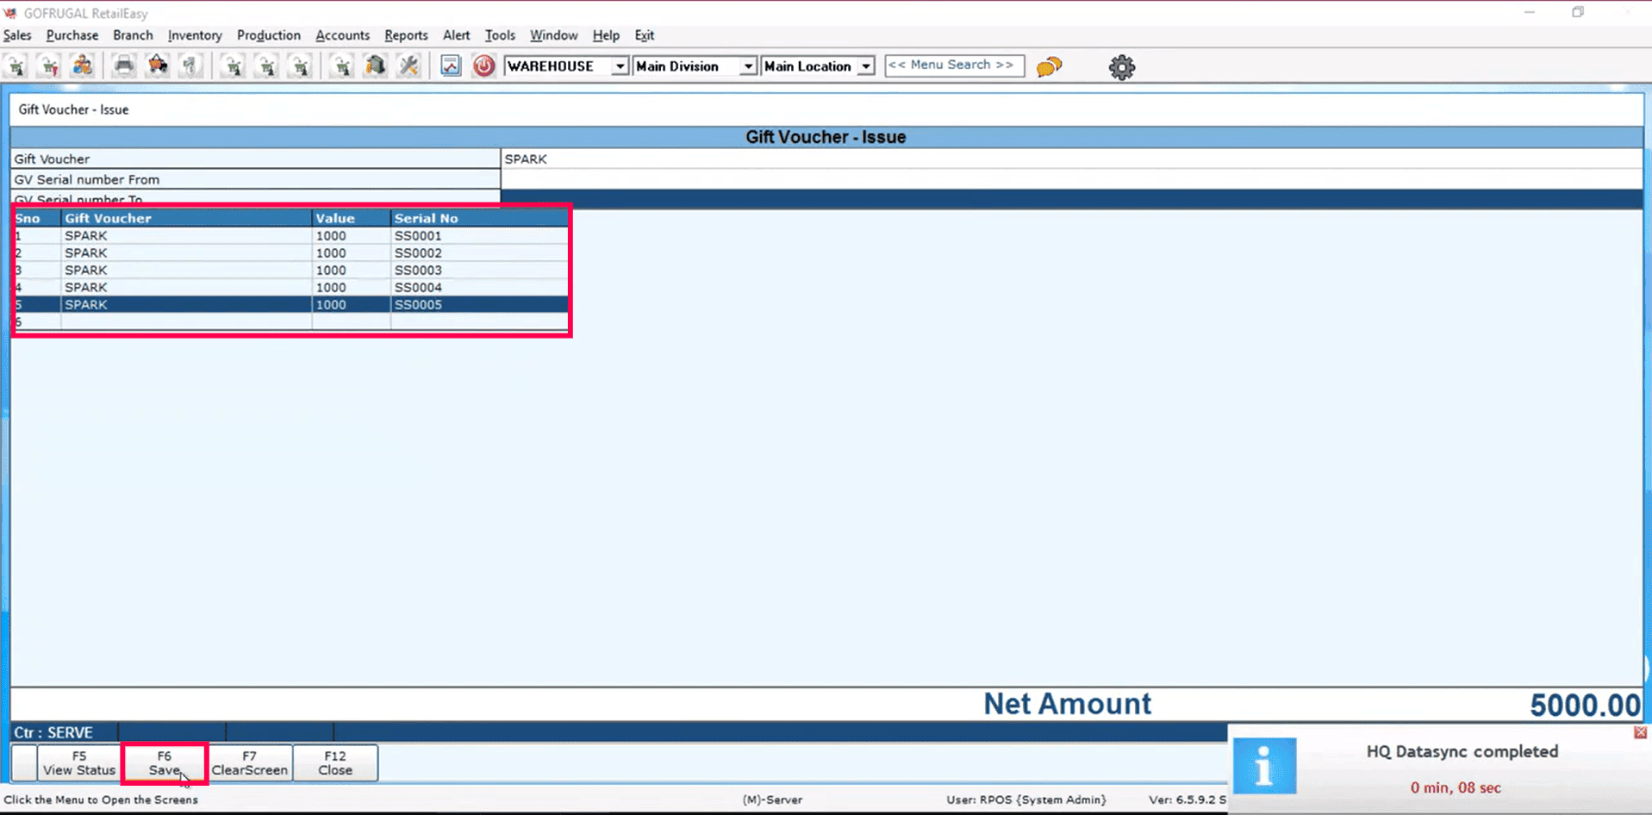
Task: Select serial number SS0004 cell
Action: pyautogui.click(x=479, y=288)
